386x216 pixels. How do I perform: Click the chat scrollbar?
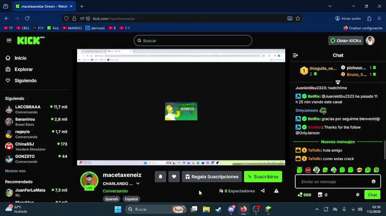click(x=384, y=150)
